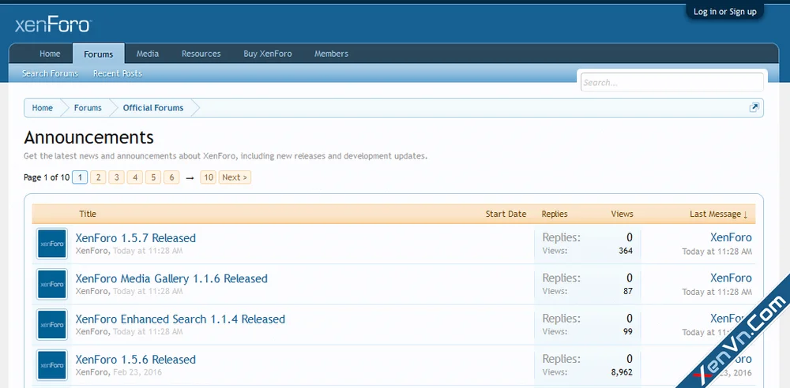Open last poster XenForo for 1.5.7 thread
This screenshot has width=790, height=388.
pyautogui.click(x=731, y=237)
